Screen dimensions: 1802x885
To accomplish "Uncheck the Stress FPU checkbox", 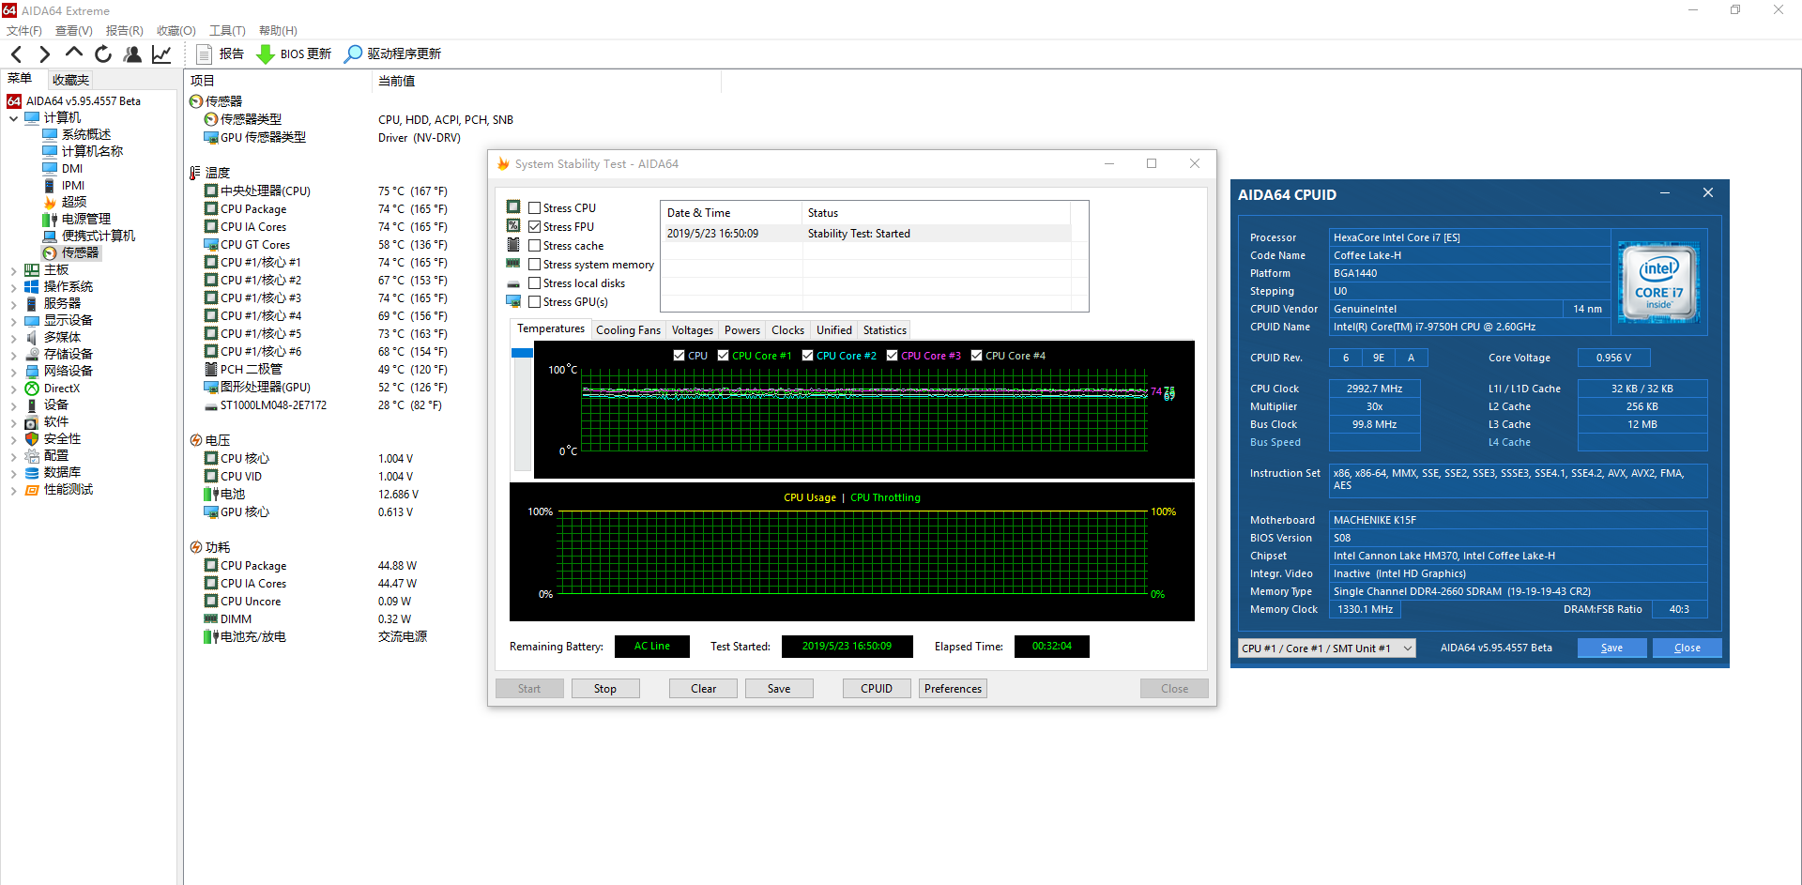I will coord(534,227).
